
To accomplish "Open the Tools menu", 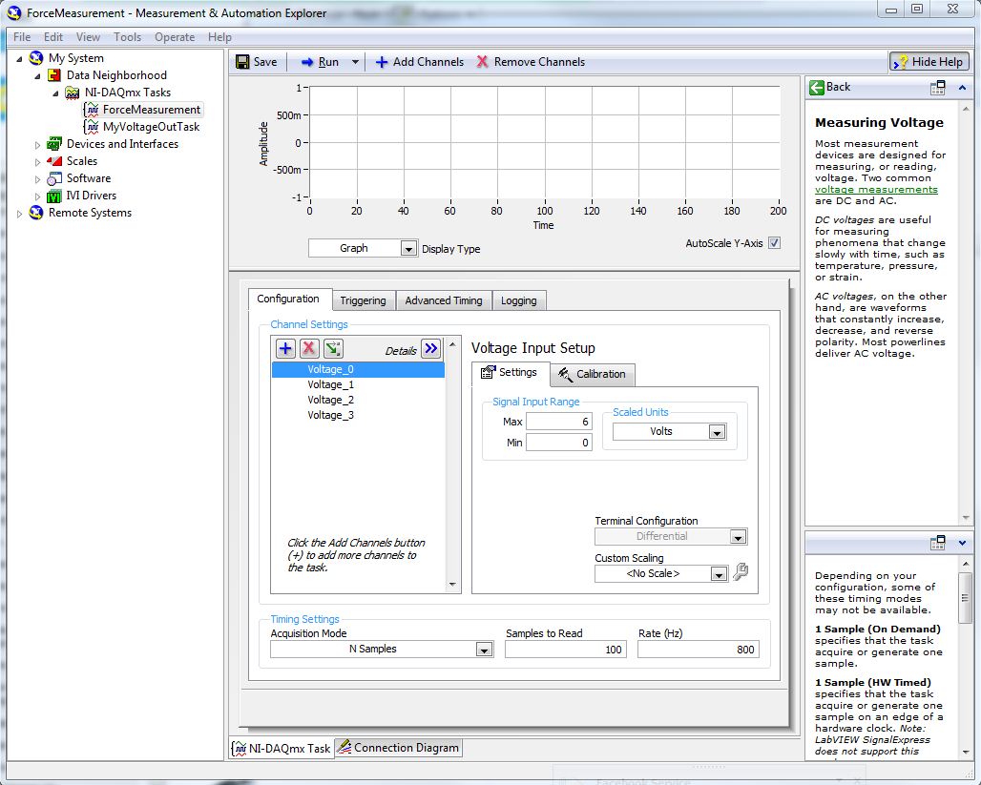I will click(x=127, y=37).
